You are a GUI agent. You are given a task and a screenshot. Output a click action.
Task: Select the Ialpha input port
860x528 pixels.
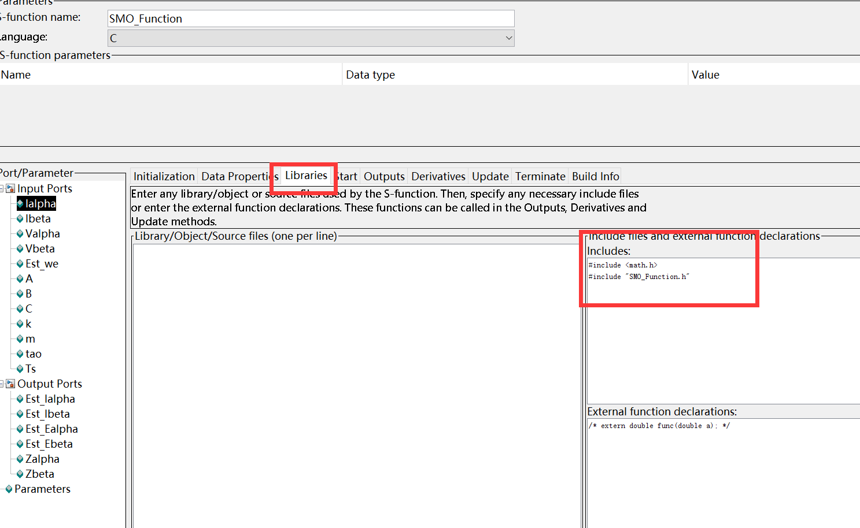point(40,204)
